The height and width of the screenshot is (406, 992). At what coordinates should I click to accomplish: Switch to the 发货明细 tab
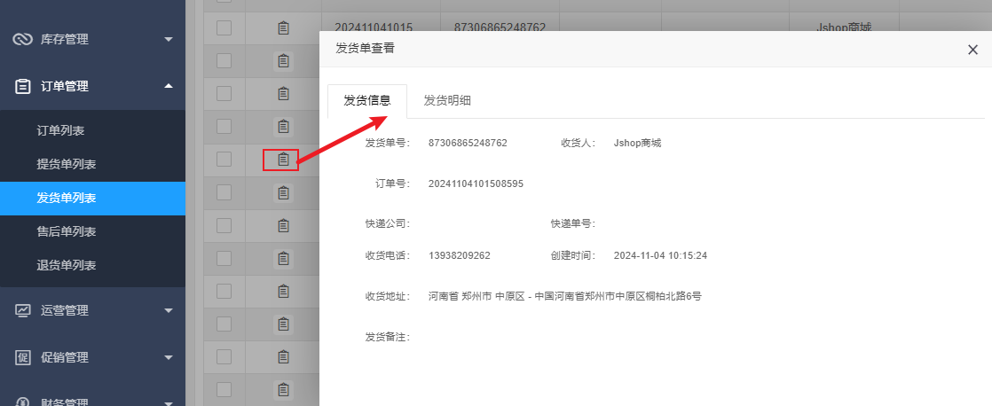click(x=446, y=100)
